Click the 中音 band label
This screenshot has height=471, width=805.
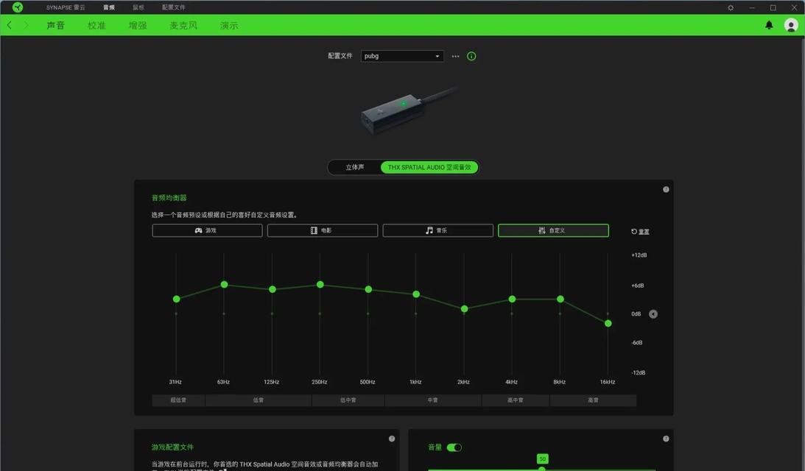click(433, 400)
